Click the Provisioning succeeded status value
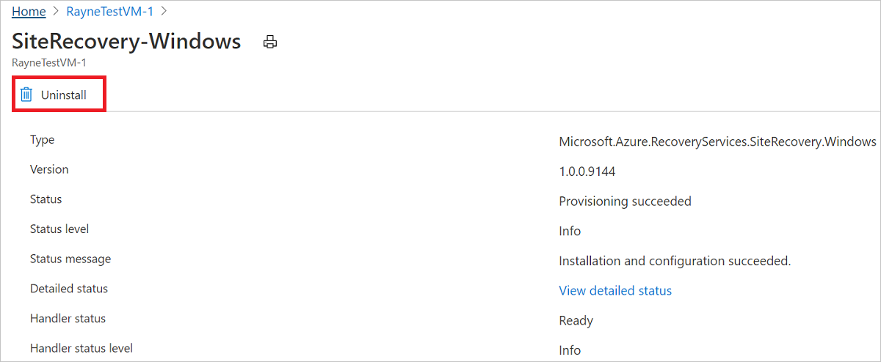This screenshot has height=362, width=881. pyautogui.click(x=625, y=202)
